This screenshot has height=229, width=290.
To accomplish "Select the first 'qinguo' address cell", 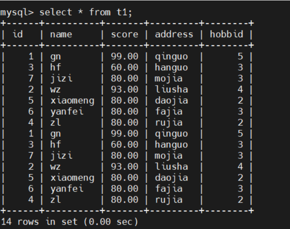I will click(x=171, y=56).
